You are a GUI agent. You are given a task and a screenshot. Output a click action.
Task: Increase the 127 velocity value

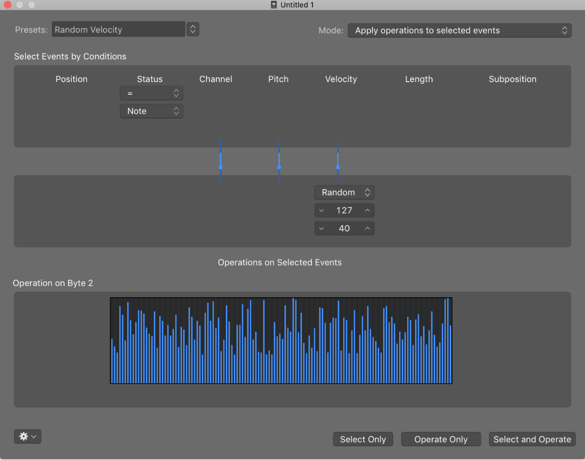coord(368,210)
